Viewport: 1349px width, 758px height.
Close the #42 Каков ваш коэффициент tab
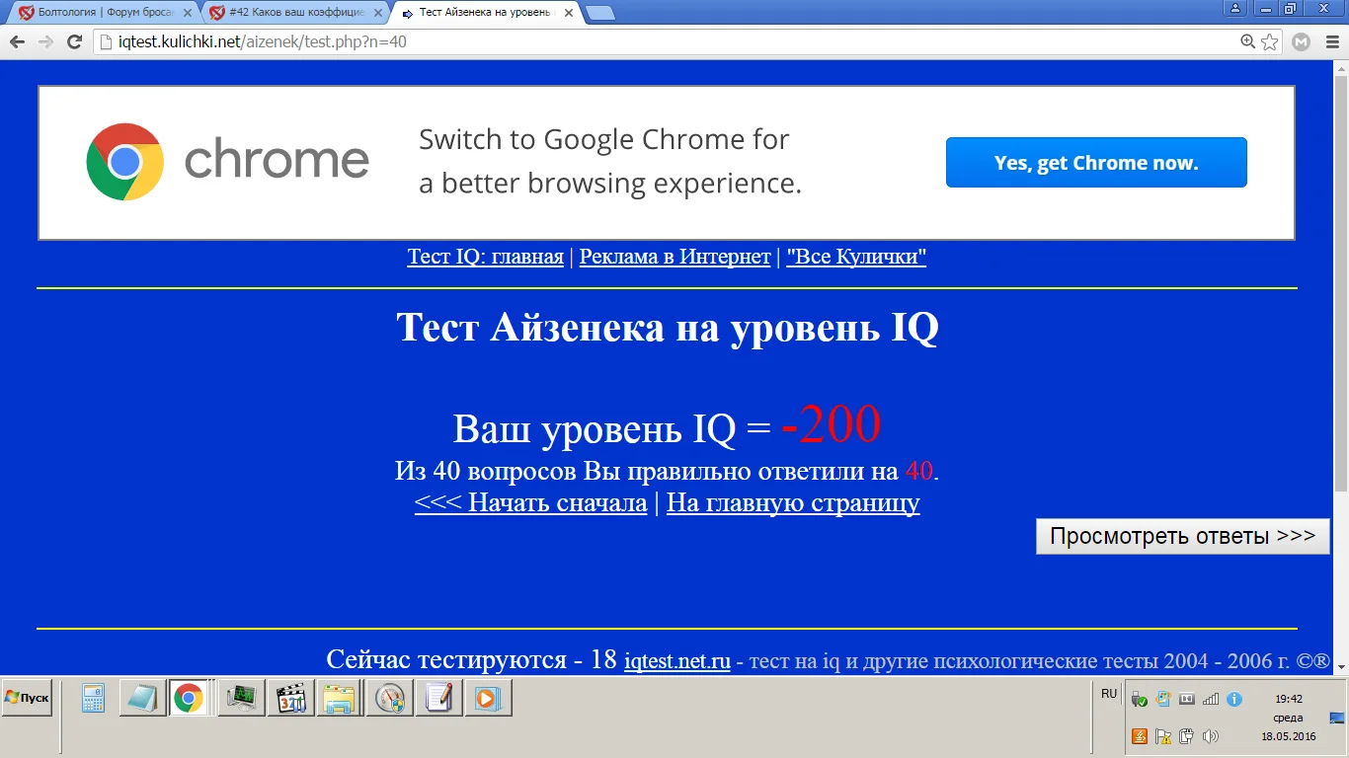[x=378, y=14]
